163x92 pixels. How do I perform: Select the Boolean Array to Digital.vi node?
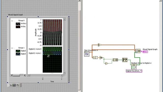point(134,67)
